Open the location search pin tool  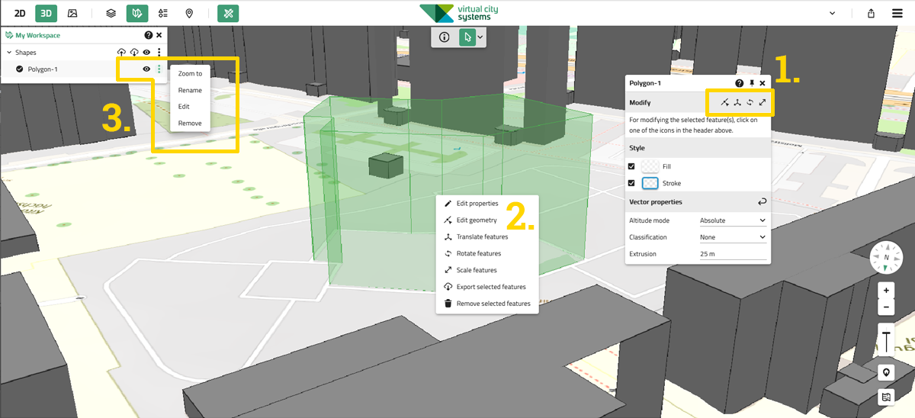(189, 13)
